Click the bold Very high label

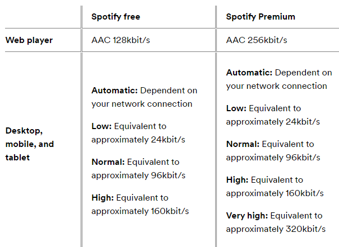click(247, 215)
